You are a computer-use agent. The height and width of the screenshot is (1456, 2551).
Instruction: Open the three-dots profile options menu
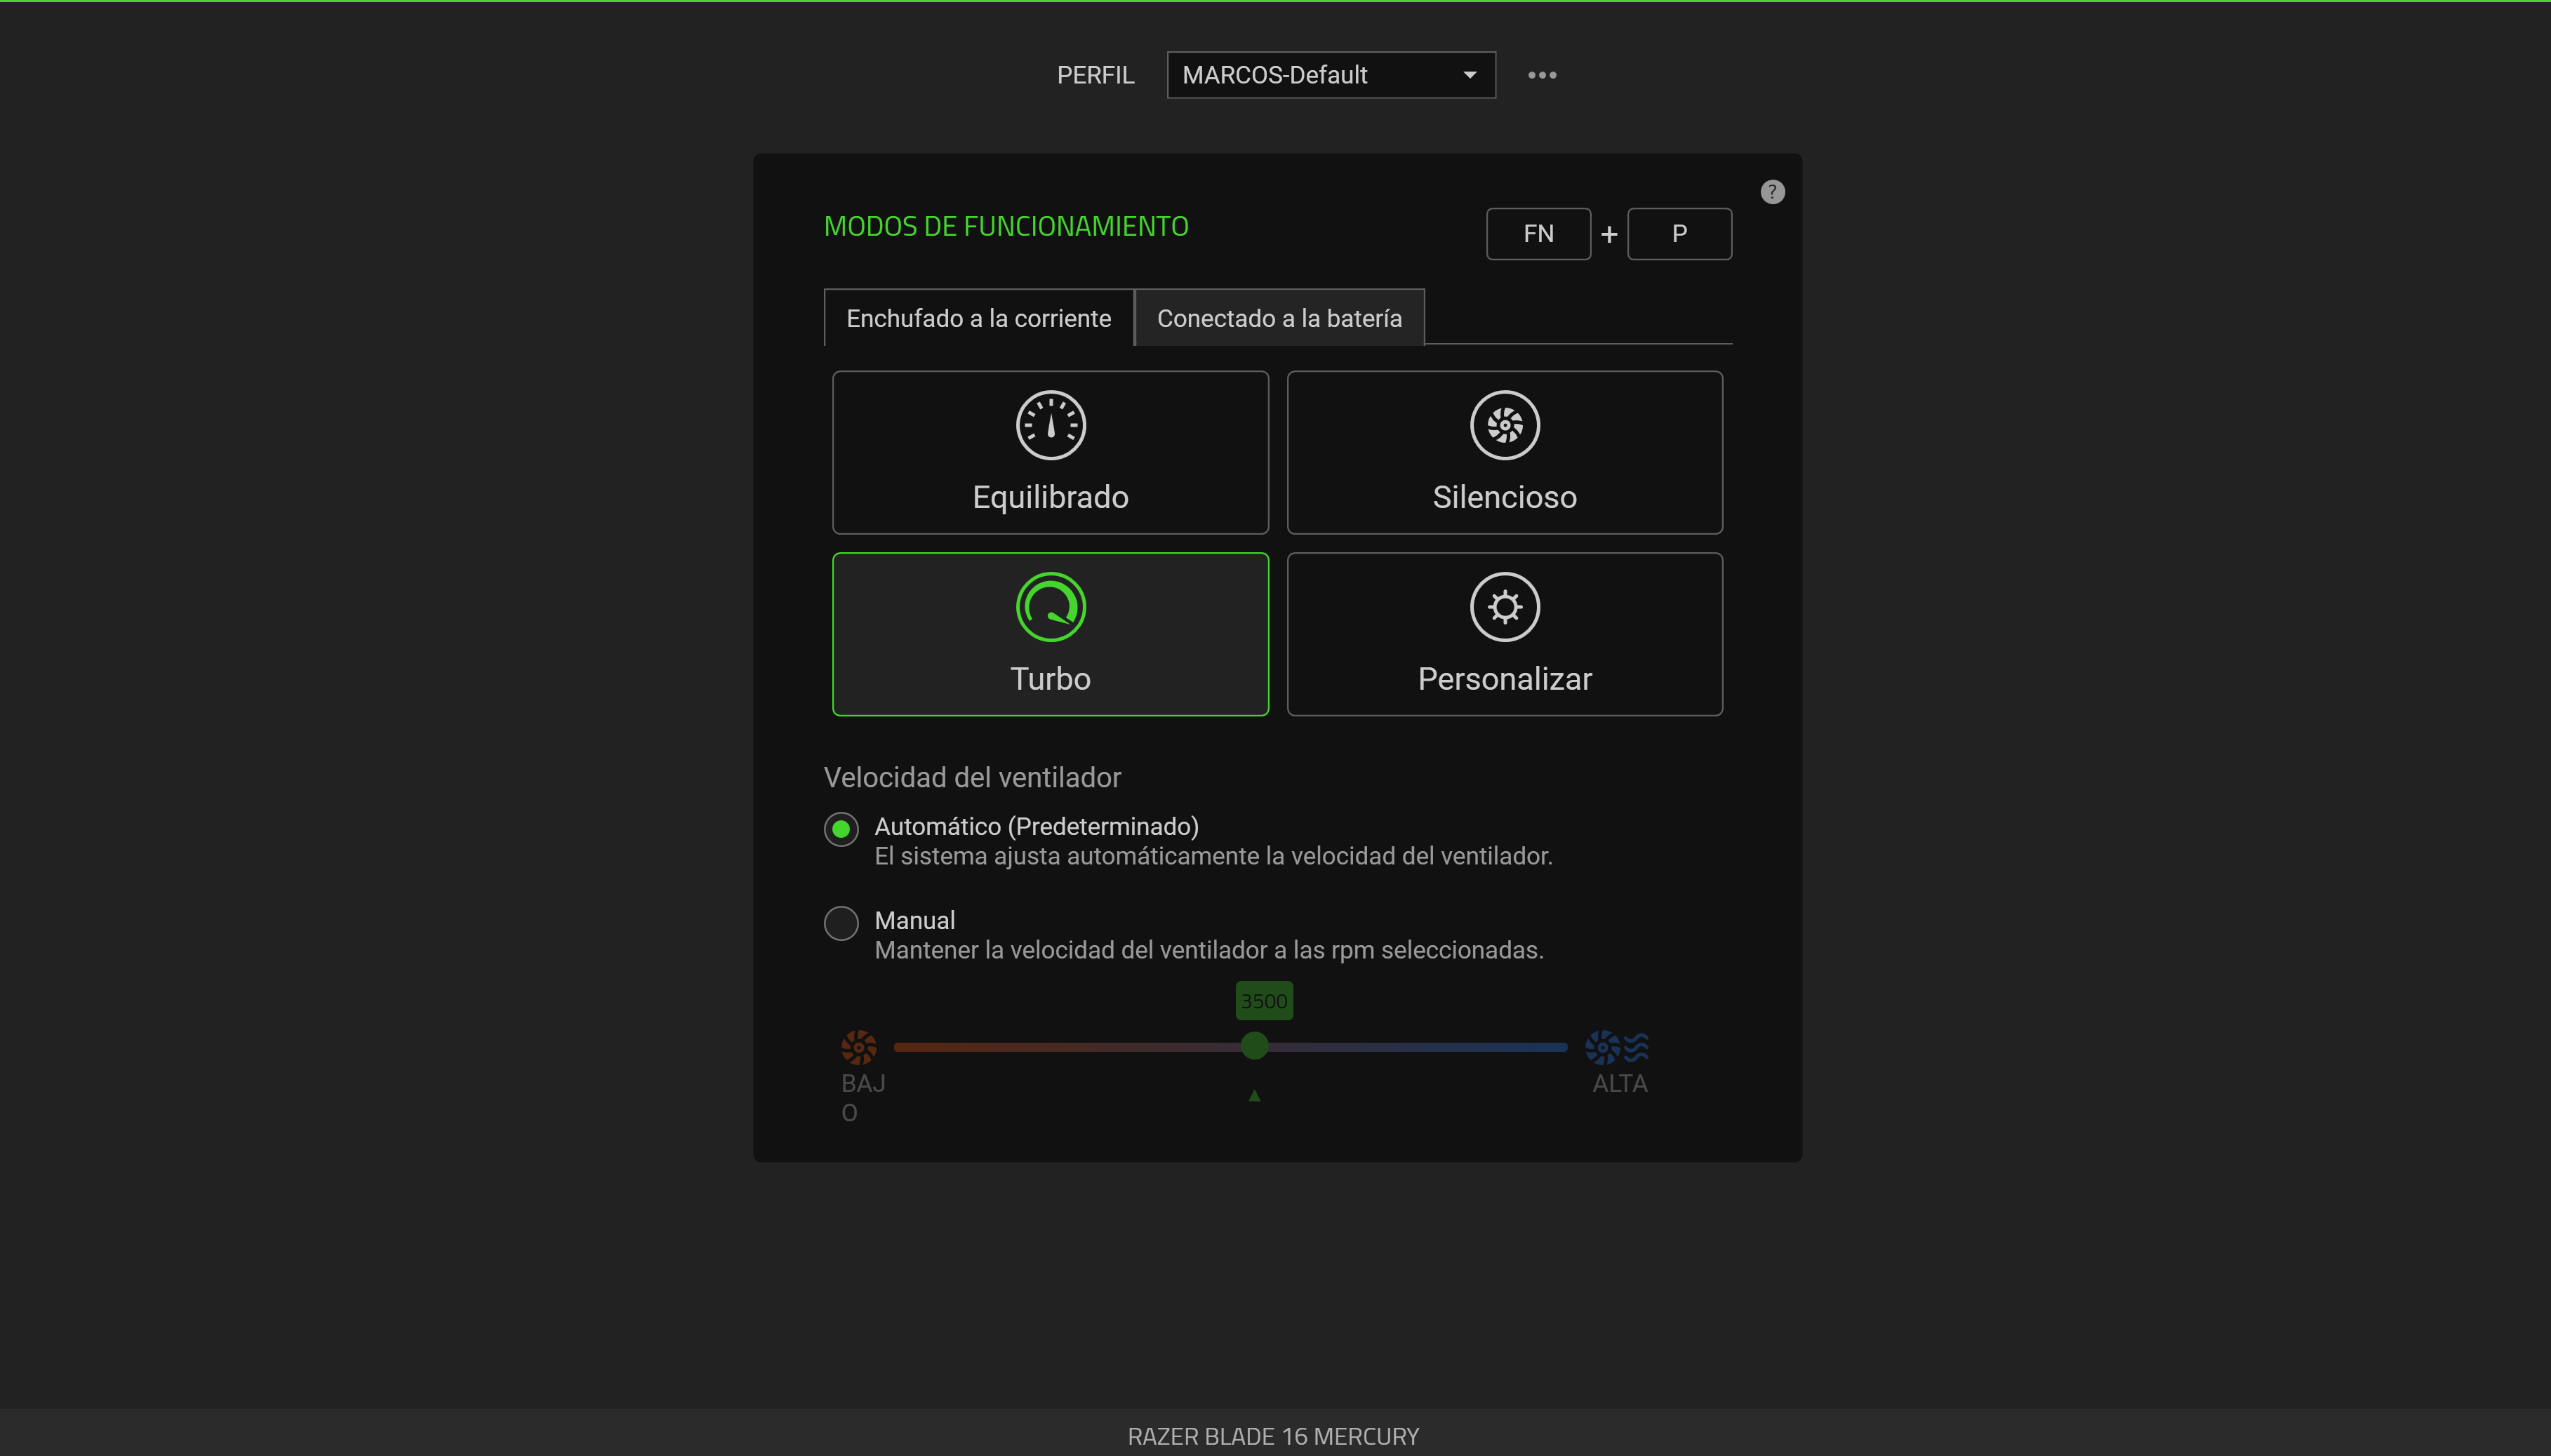[1542, 75]
